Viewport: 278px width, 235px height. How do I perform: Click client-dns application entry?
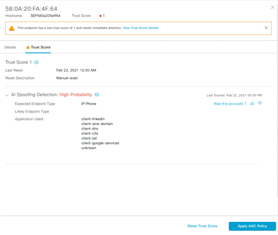(90, 129)
